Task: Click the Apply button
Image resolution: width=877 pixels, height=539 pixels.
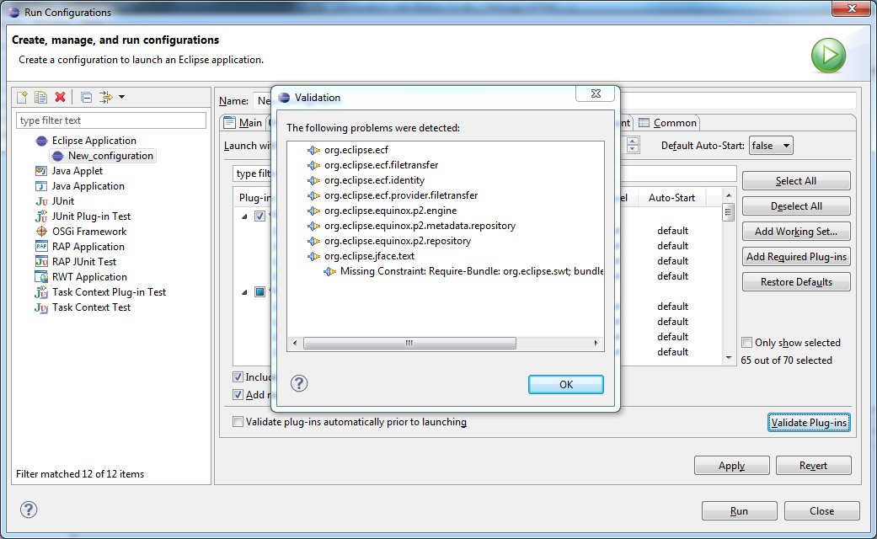Action: tap(731, 466)
